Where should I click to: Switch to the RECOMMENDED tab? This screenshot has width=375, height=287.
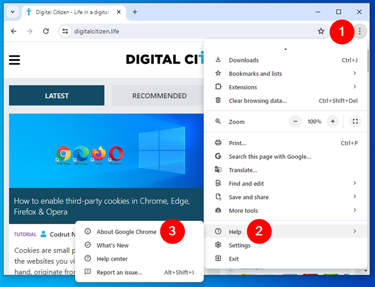[158, 96]
